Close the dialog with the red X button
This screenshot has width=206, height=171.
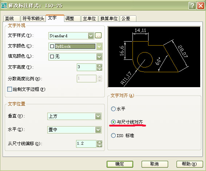coord(201,6)
